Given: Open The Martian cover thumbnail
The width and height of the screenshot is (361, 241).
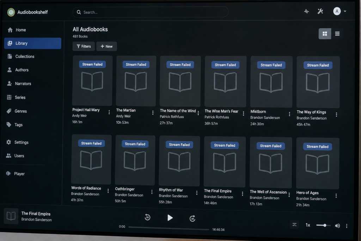Looking at the screenshot, I should pos(136,81).
